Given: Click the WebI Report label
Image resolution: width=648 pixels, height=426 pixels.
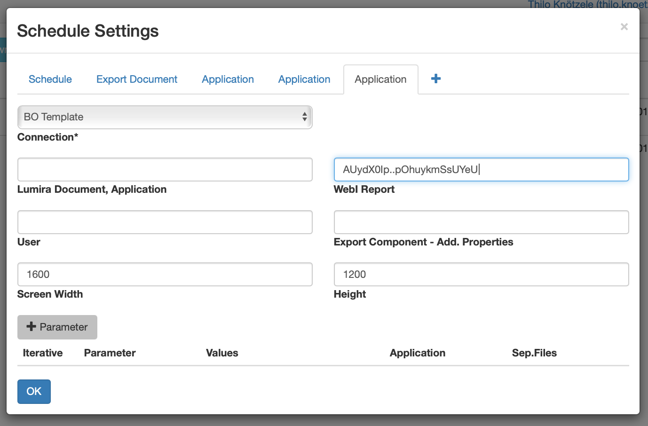Looking at the screenshot, I should click(x=364, y=189).
